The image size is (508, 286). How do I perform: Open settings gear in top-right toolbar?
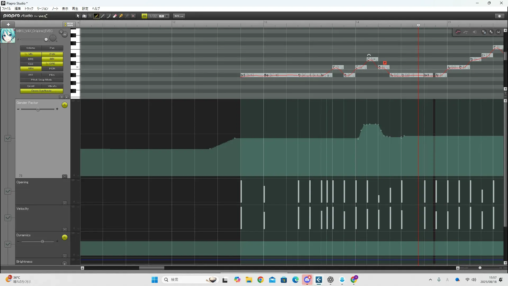(500, 16)
